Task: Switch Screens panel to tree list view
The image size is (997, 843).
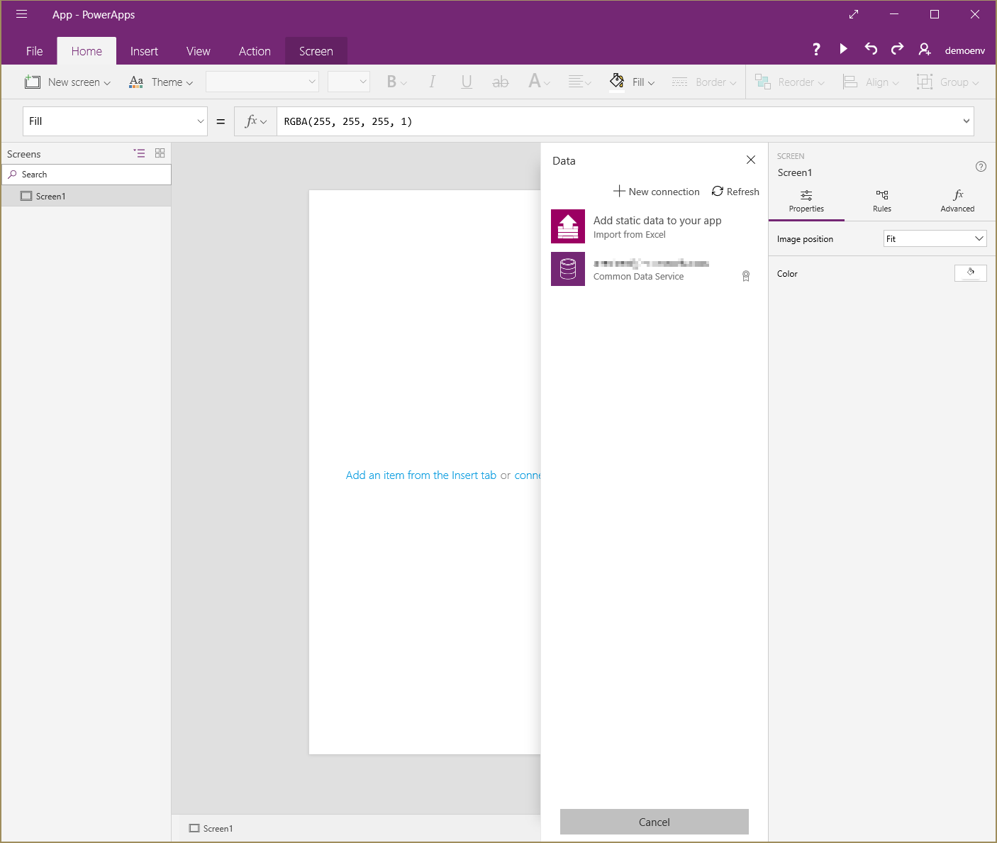Action: coord(139,153)
